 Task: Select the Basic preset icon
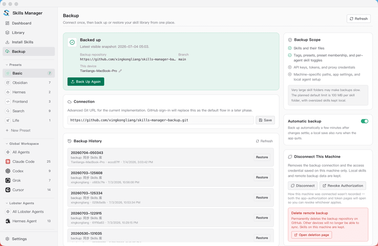pos(8,73)
